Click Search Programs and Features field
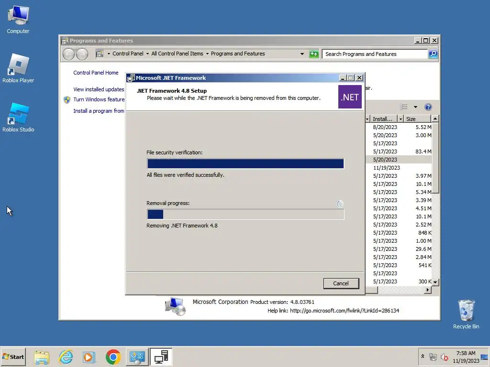This screenshot has width=490, height=367. (x=375, y=54)
